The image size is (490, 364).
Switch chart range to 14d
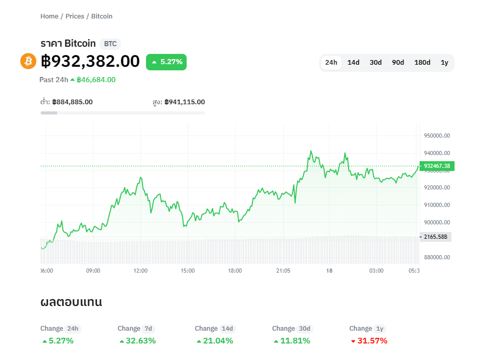[x=353, y=63]
